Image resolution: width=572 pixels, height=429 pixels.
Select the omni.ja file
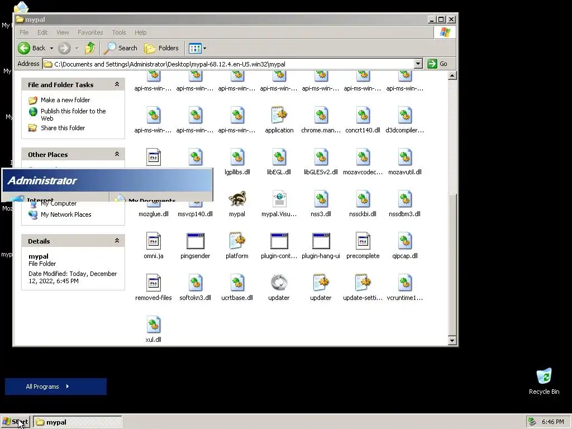click(x=153, y=241)
